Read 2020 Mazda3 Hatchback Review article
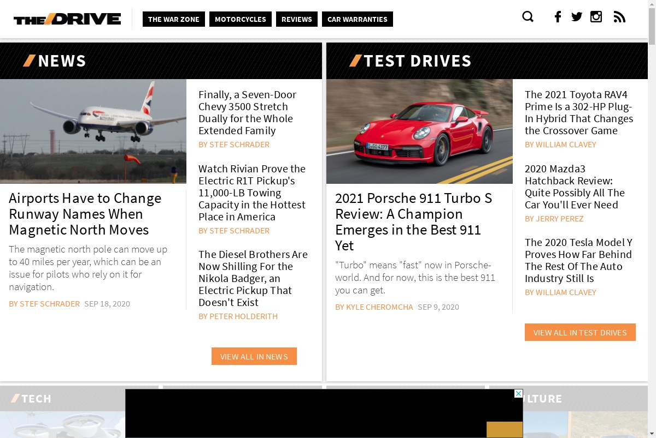Viewport: 656px width, 438px height. pyautogui.click(x=575, y=187)
